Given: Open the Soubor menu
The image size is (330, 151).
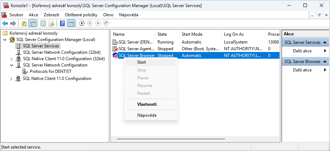Looking at the screenshot, I should pyautogui.click(x=16, y=15).
